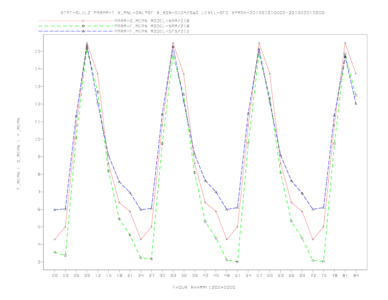Click x-axis tick label 60
Viewport: 388px width, 300px height.
(270, 275)
